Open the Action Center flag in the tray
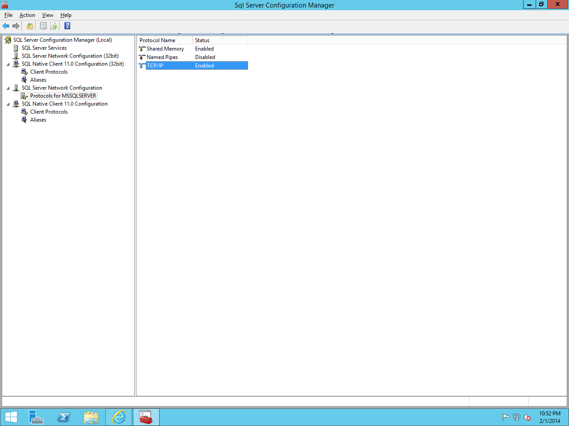This screenshot has width=569, height=426. coord(505,417)
